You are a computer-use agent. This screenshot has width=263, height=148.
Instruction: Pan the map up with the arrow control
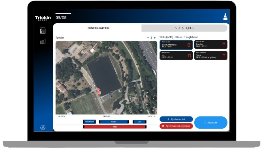147,93
